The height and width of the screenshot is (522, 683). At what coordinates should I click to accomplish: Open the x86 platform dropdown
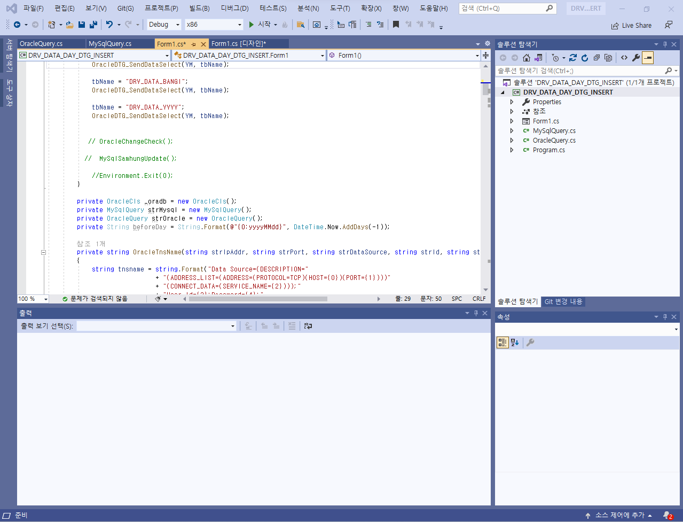point(214,25)
